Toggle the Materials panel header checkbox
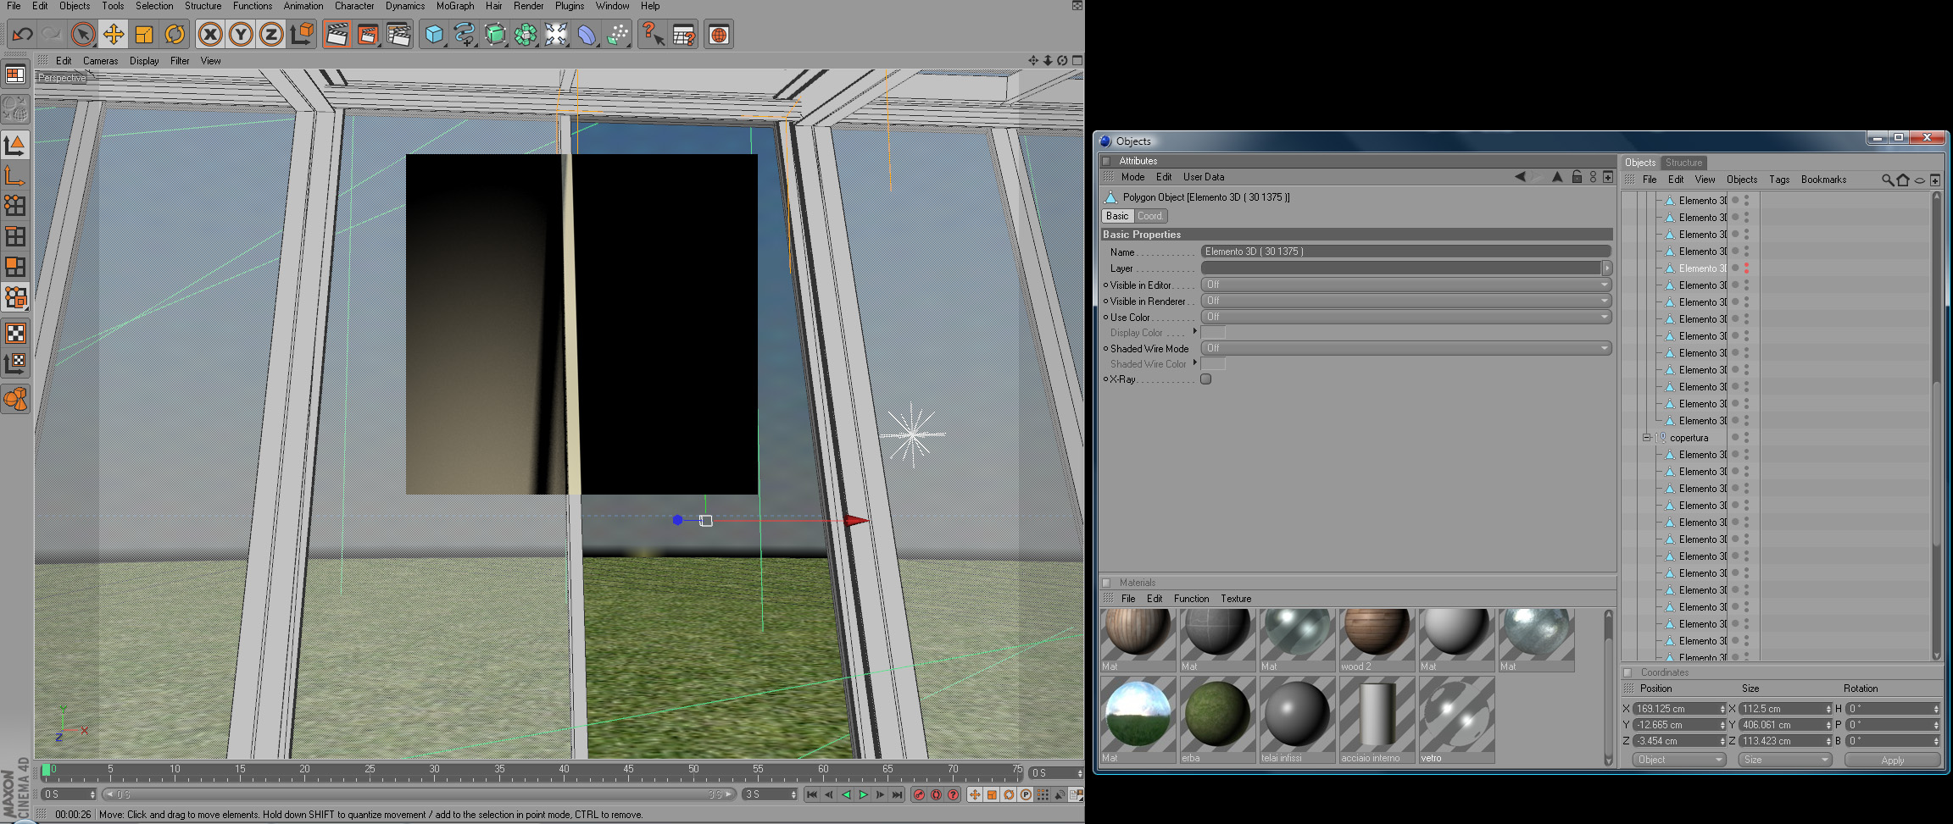Image resolution: width=1953 pixels, height=824 pixels. 1106,583
